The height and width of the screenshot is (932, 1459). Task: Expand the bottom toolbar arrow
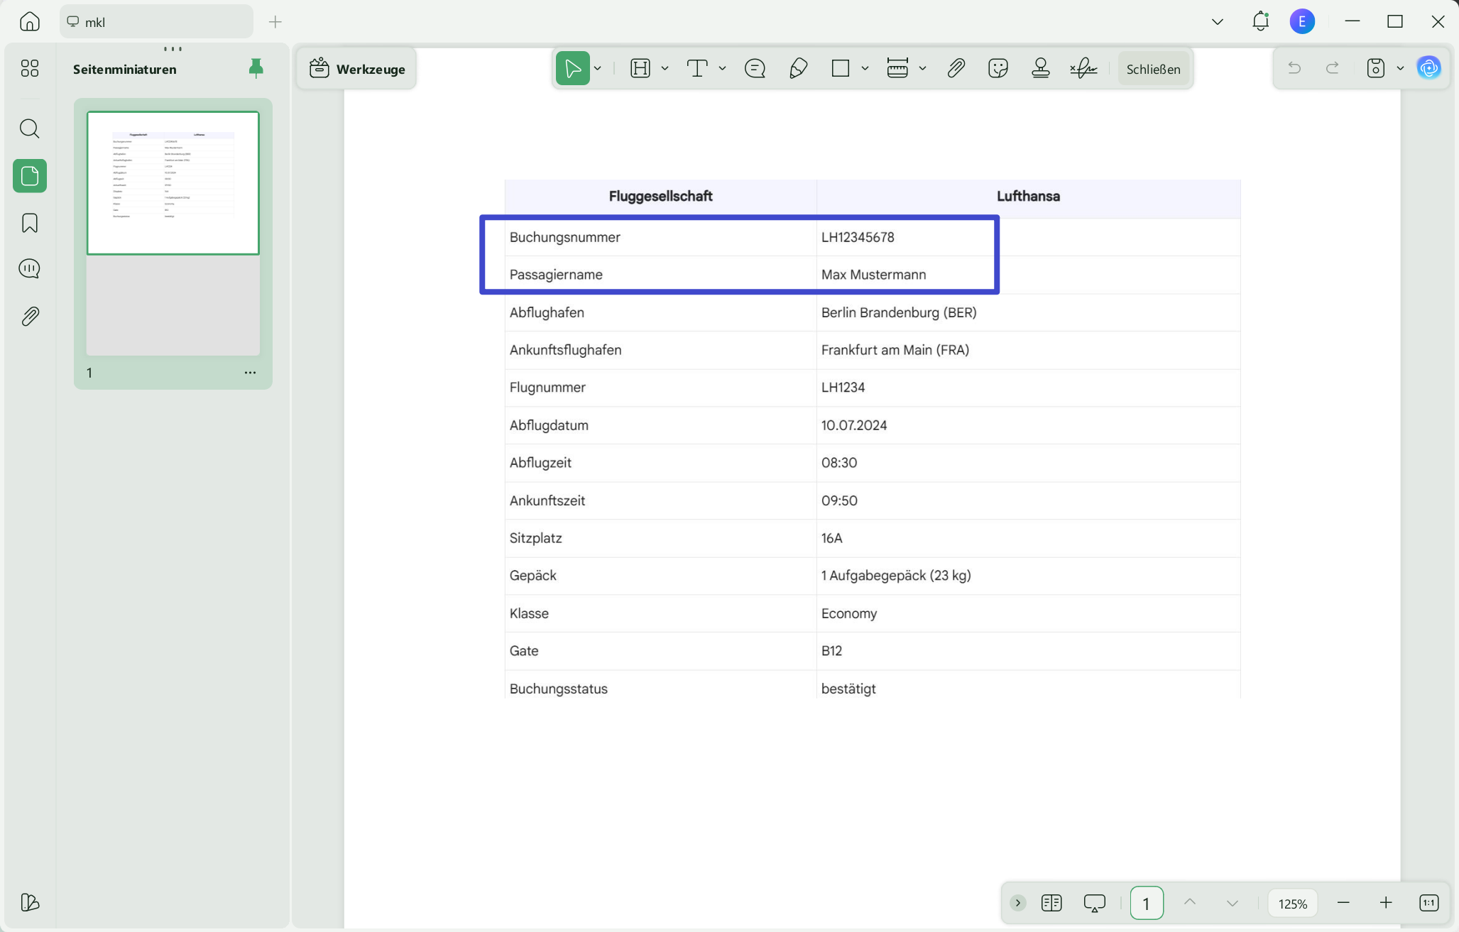coord(1018,903)
